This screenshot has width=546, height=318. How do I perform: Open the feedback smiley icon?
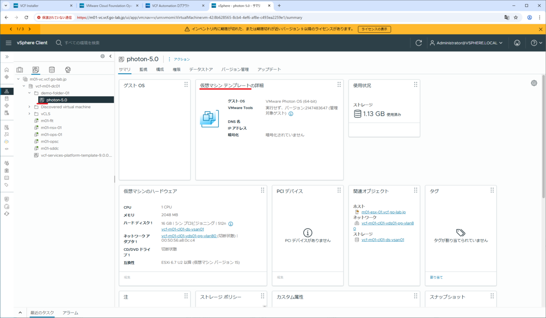517,43
